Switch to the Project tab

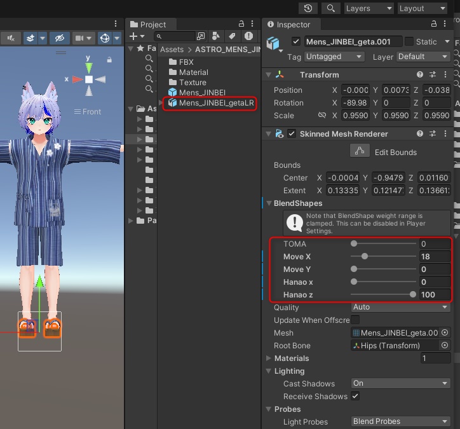tap(151, 24)
